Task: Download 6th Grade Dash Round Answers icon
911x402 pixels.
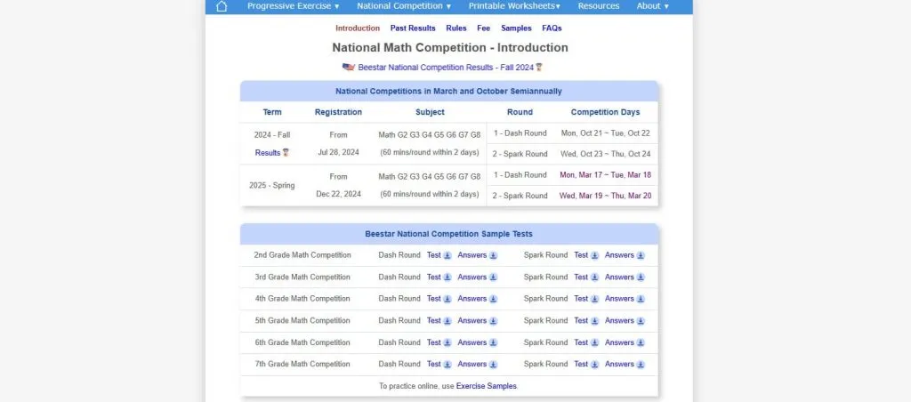Action: [x=493, y=343]
